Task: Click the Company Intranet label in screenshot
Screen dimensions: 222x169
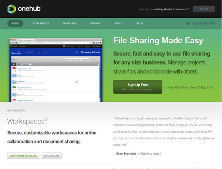Action: (91, 52)
